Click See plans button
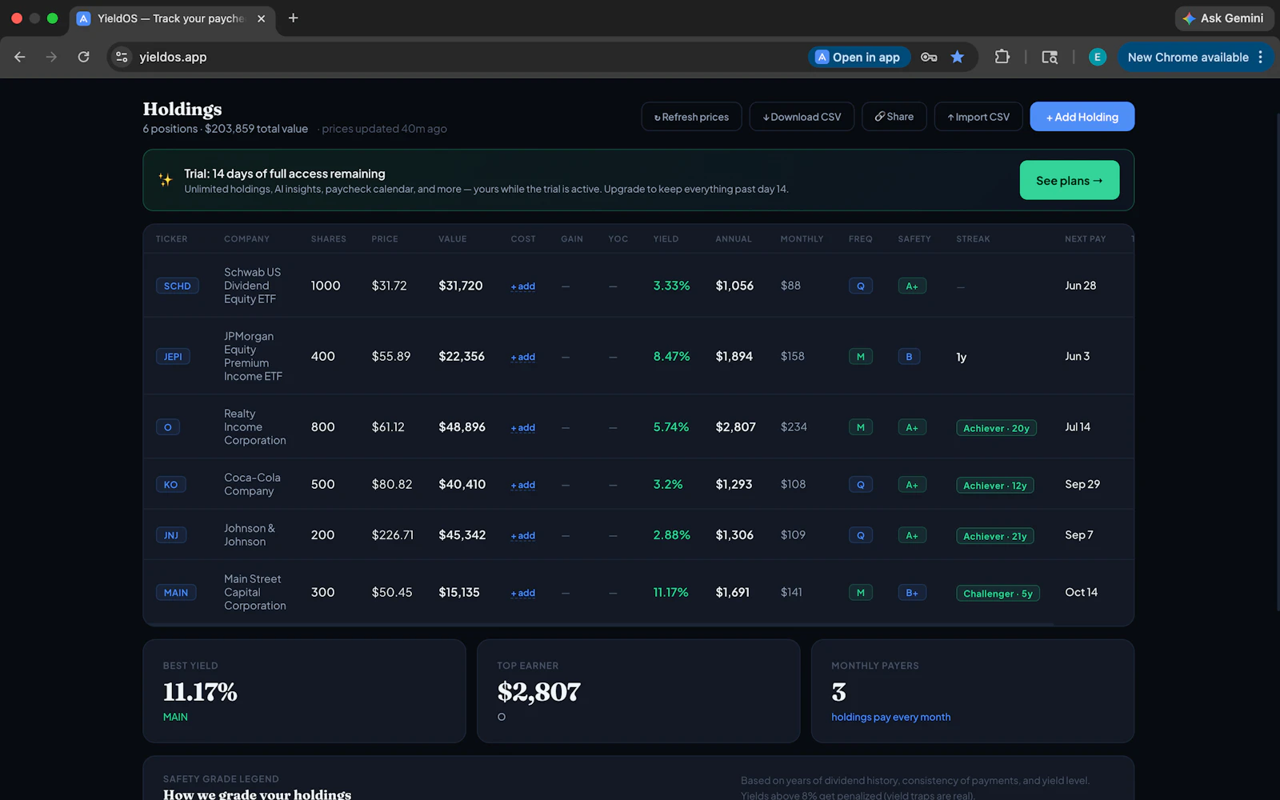Screen dimensions: 1280x800 (1070, 180)
